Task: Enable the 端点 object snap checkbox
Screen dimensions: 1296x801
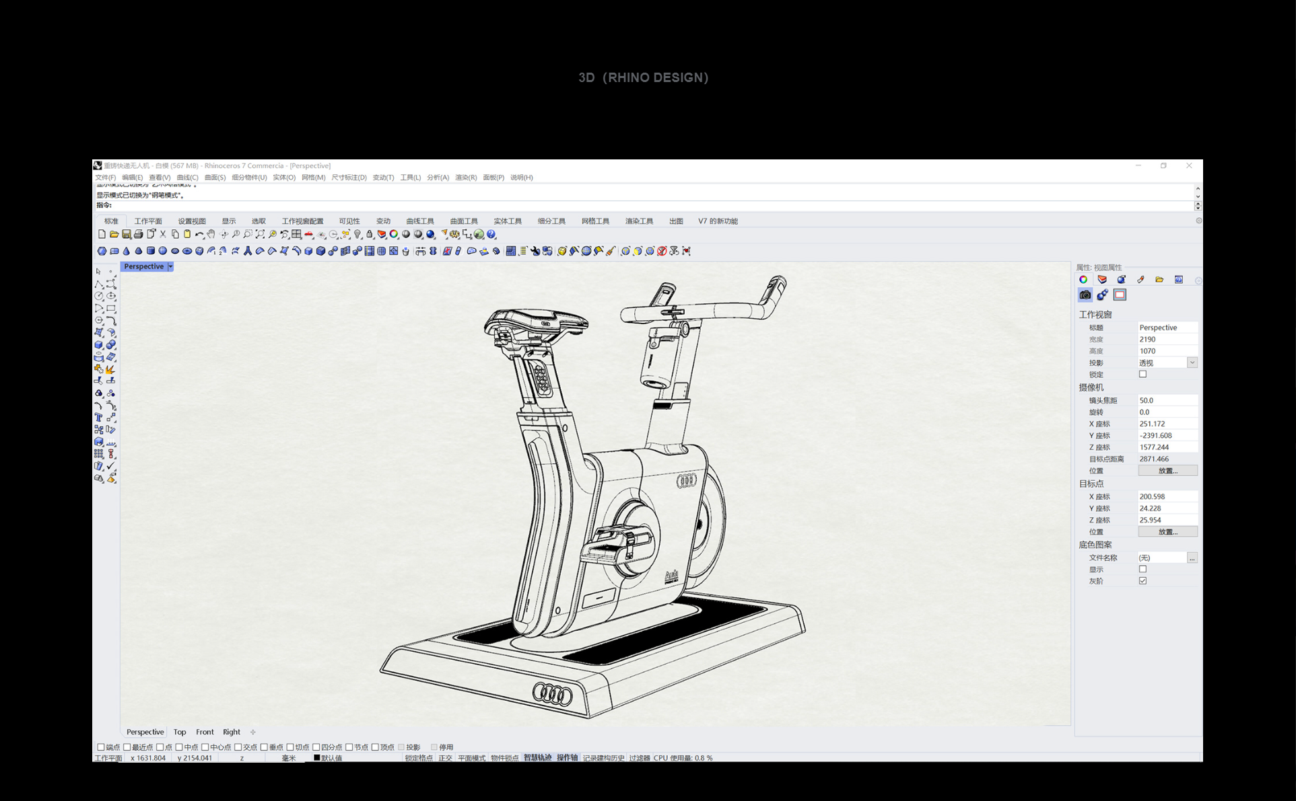Action: tap(102, 747)
